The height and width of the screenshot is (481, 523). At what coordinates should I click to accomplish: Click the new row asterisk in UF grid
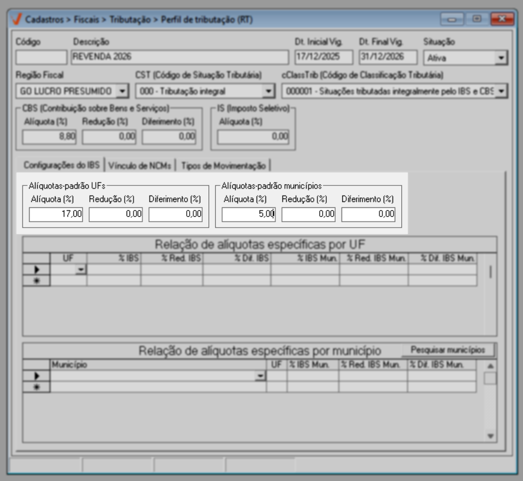pyautogui.click(x=37, y=281)
